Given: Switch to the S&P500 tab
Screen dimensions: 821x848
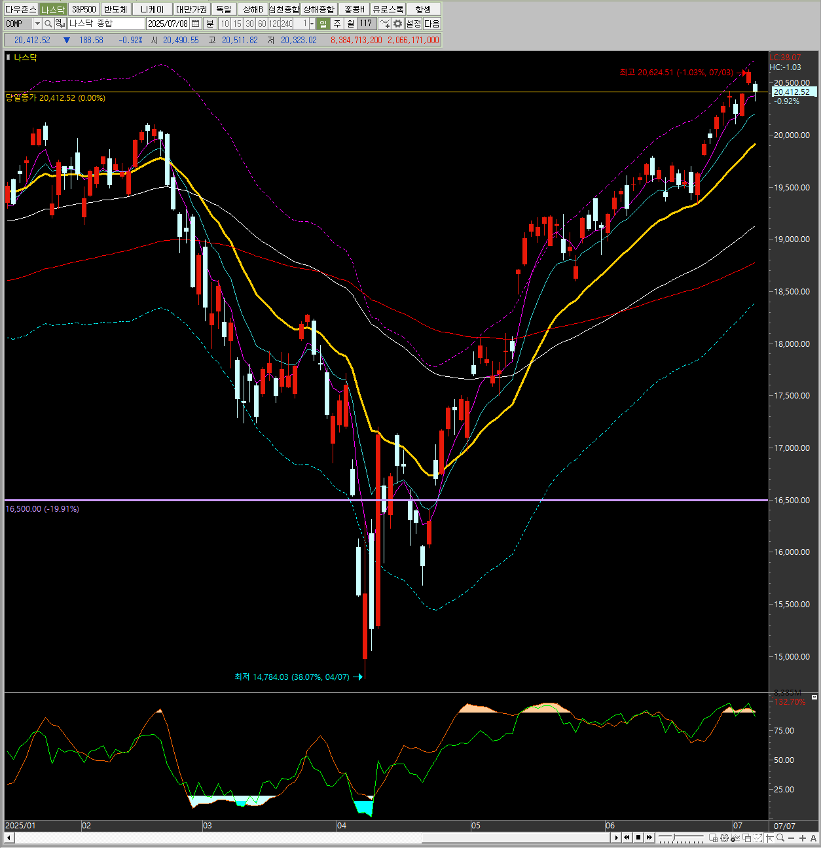Looking at the screenshot, I should [x=84, y=9].
